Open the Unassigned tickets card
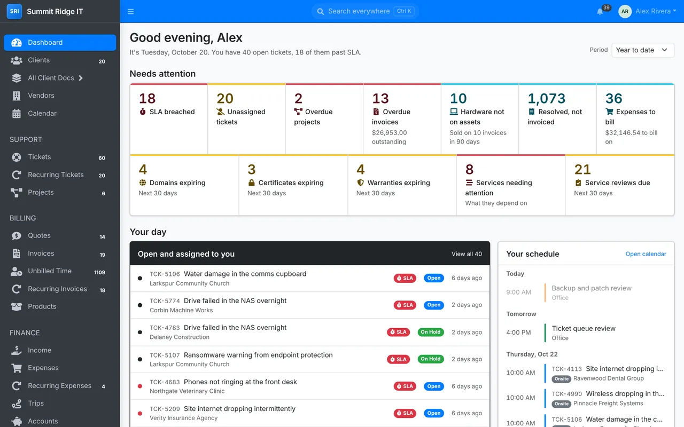The width and height of the screenshot is (684, 427). 246,118
